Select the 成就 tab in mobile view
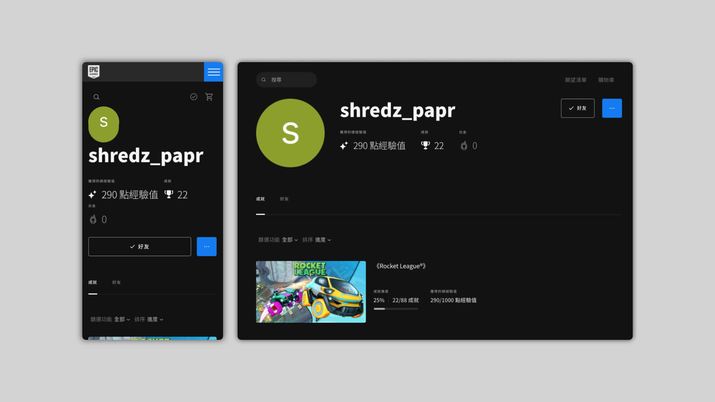This screenshot has height=402, width=715. pyautogui.click(x=93, y=283)
